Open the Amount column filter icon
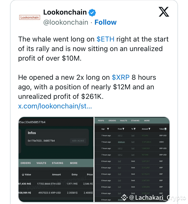 [149, 129]
